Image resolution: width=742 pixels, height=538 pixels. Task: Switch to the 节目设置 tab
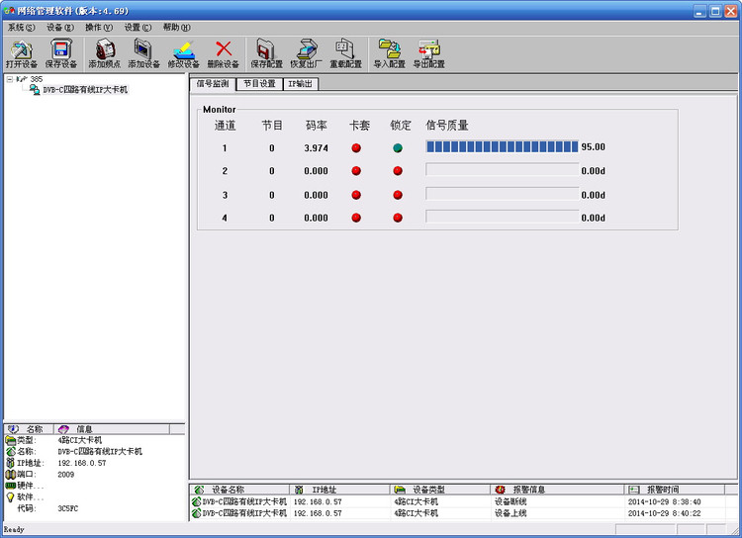pos(259,84)
